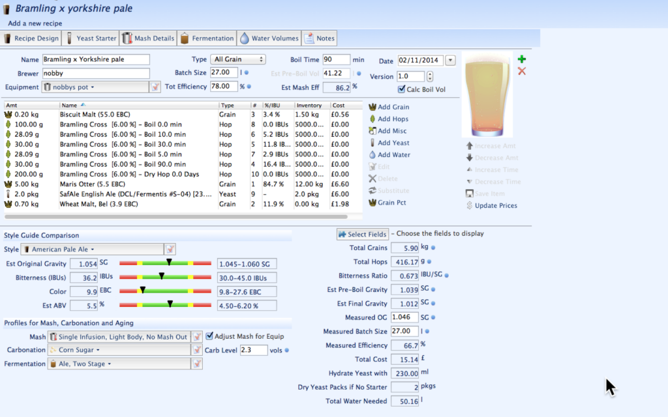Sort ingredients by Name column header

139,105
